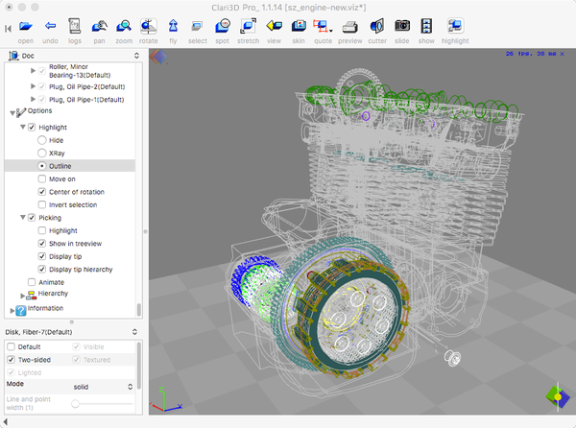Select the Hide radio button
This screenshot has height=428, width=576.
[42, 140]
